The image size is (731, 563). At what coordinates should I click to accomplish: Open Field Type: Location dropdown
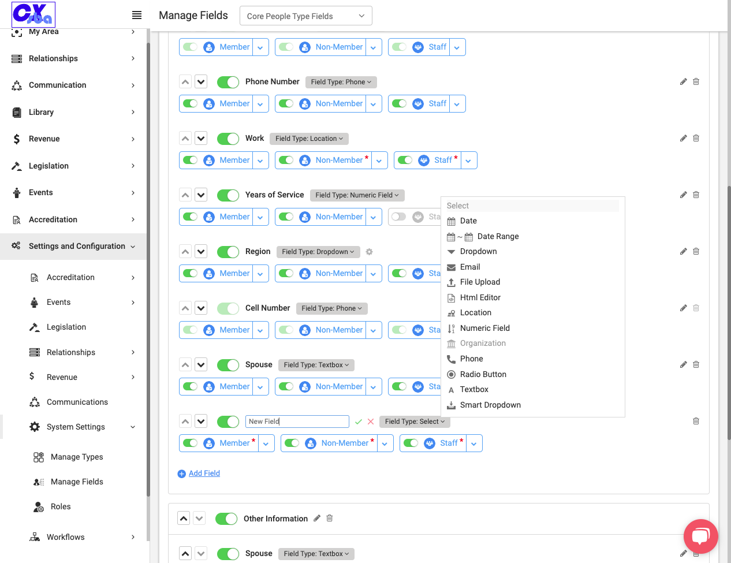[x=309, y=139]
